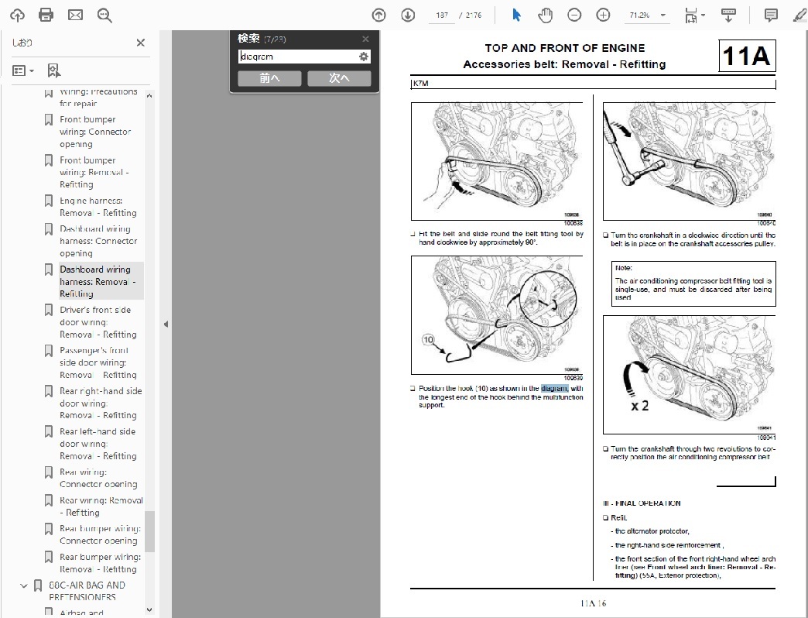
Task: Open the Engine harness Removal - Refitting bookmark
Action: tap(98, 207)
